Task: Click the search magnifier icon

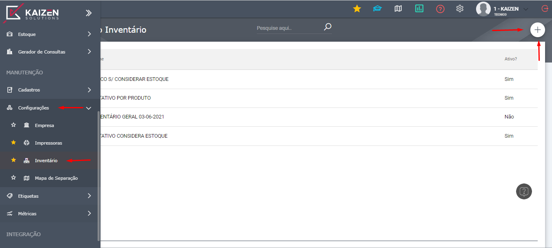Action: pyautogui.click(x=327, y=27)
